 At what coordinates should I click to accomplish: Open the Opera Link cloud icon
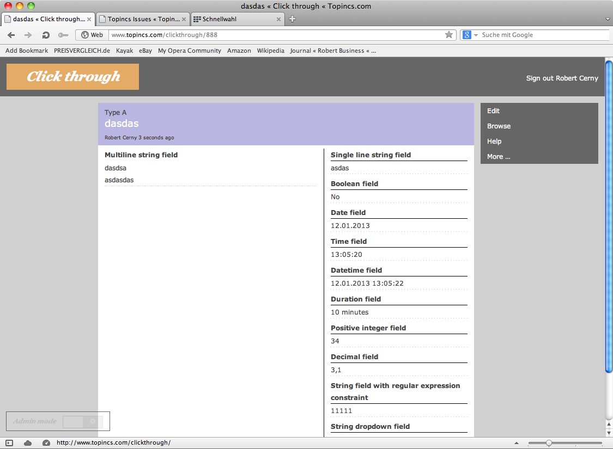(28, 443)
